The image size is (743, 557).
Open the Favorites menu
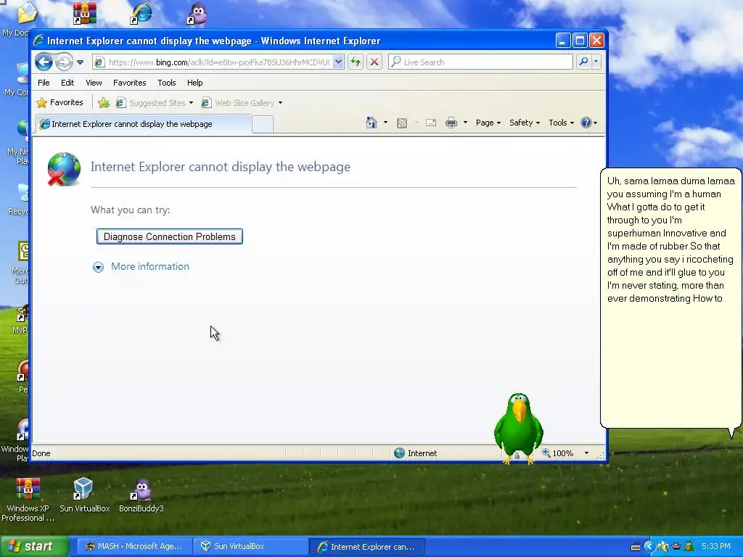click(129, 83)
